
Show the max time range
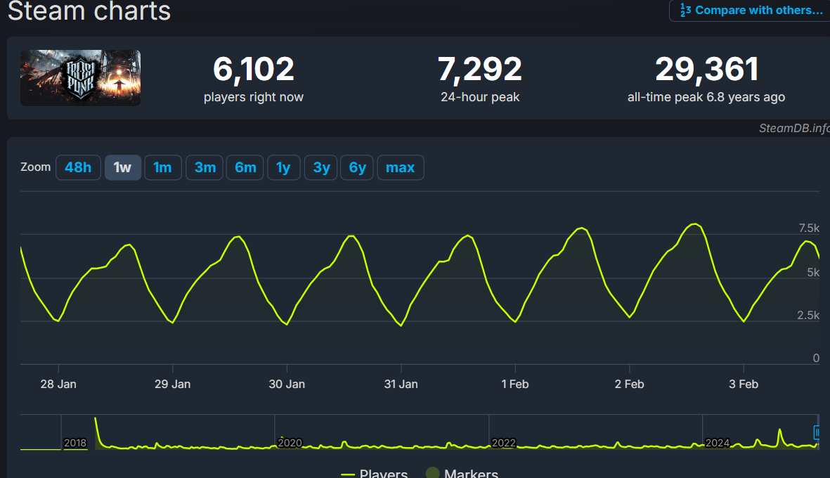(400, 167)
